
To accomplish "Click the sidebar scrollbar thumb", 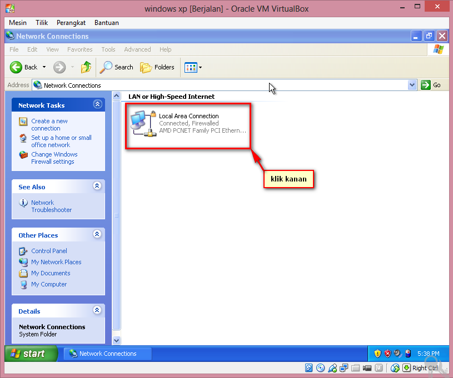I will pyautogui.click(x=116, y=215).
